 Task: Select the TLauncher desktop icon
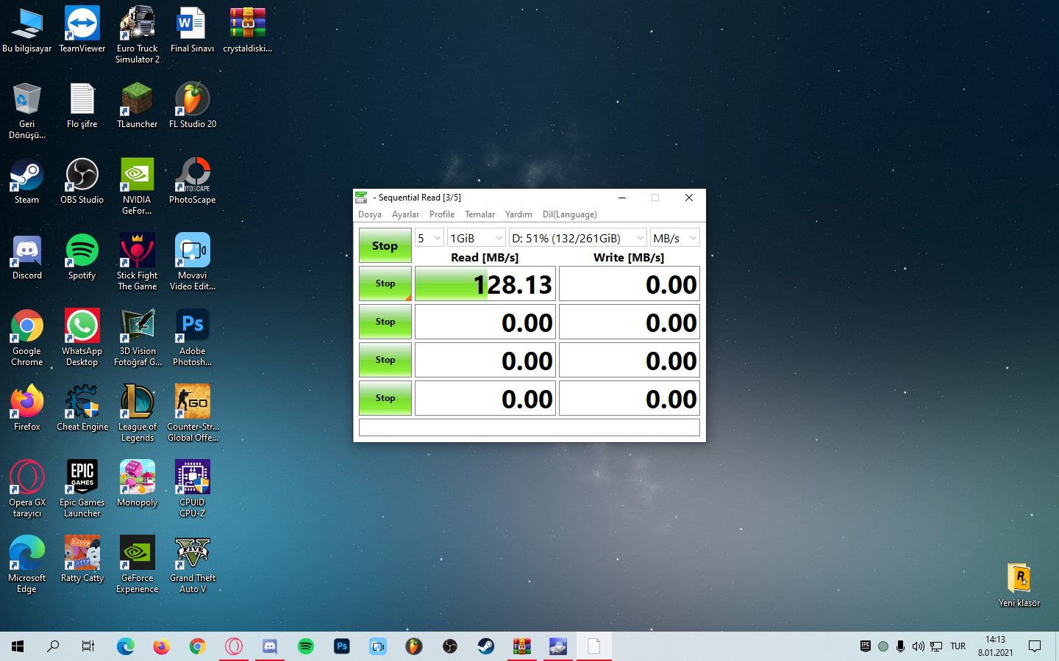click(138, 106)
